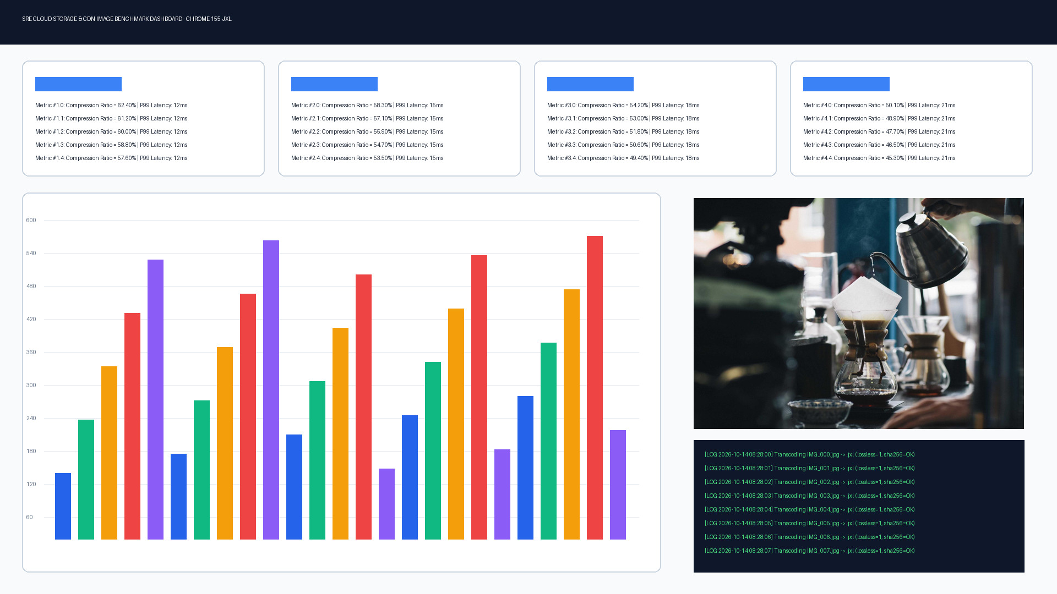Select the Metric #3.3 line with 50.60%
Viewport: 1057px width, 594px height.
click(623, 145)
